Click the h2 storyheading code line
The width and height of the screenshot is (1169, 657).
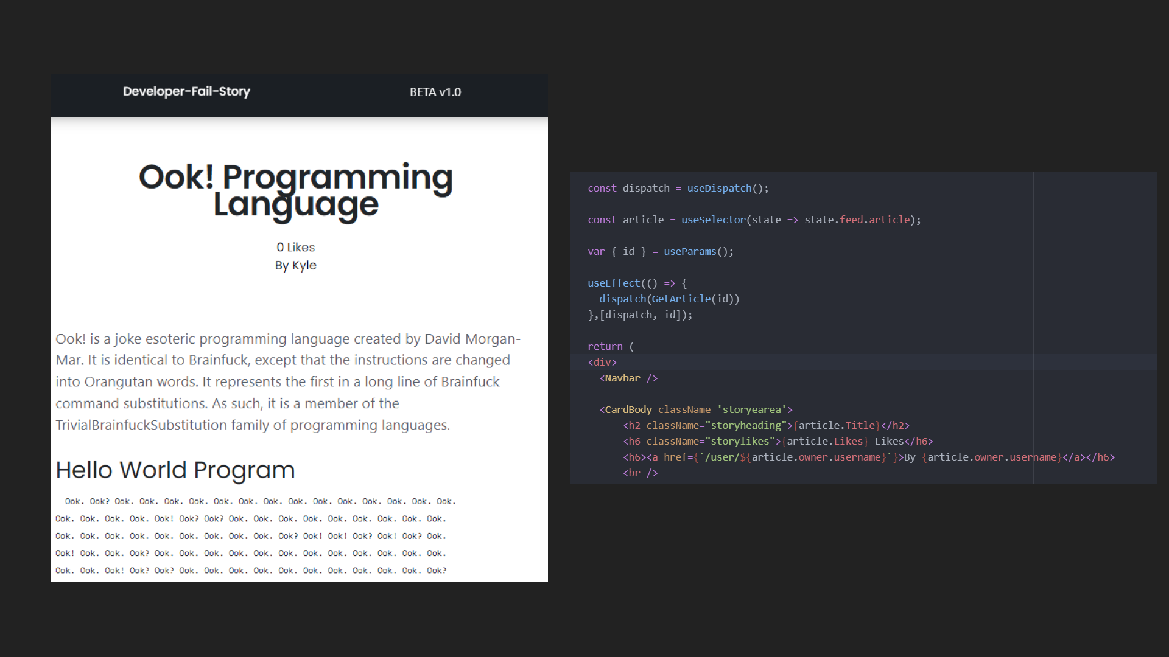coord(766,425)
